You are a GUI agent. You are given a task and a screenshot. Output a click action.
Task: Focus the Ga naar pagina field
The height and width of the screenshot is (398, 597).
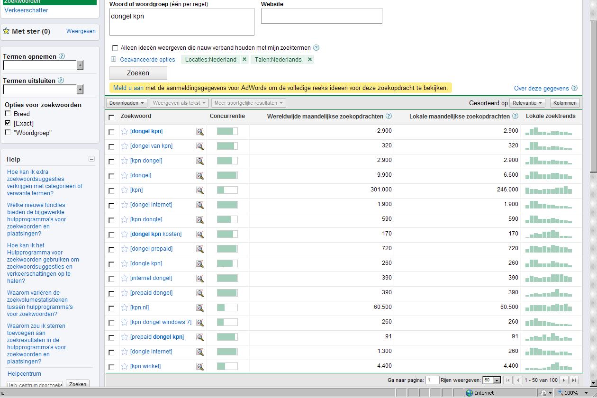433,380
